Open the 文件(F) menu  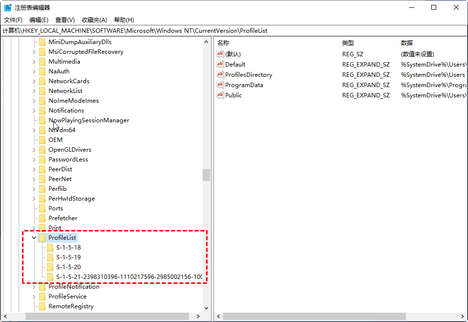tap(13, 20)
